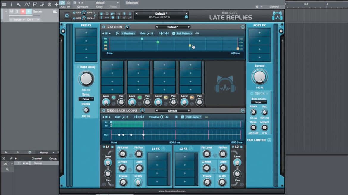Click the add track plus icon
This screenshot has height=195, width=348.
click(57, 4)
